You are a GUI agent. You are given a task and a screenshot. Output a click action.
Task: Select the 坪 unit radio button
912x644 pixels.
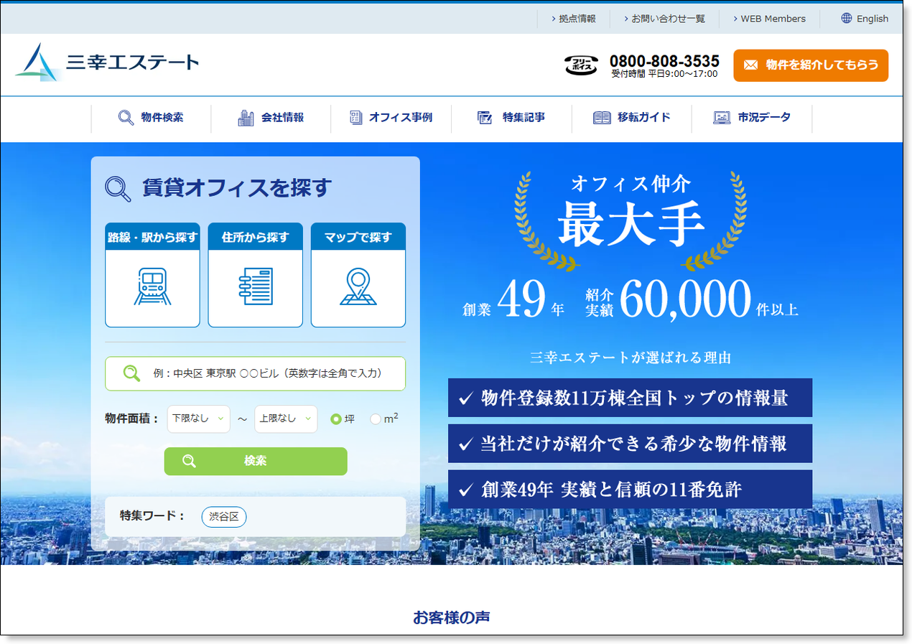coord(336,419)
